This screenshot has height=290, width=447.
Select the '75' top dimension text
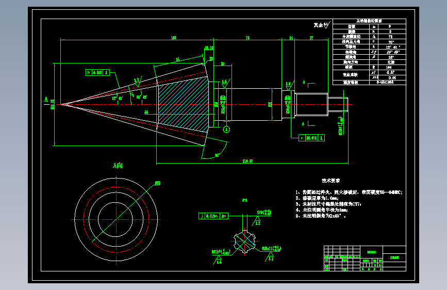[247, 38]
